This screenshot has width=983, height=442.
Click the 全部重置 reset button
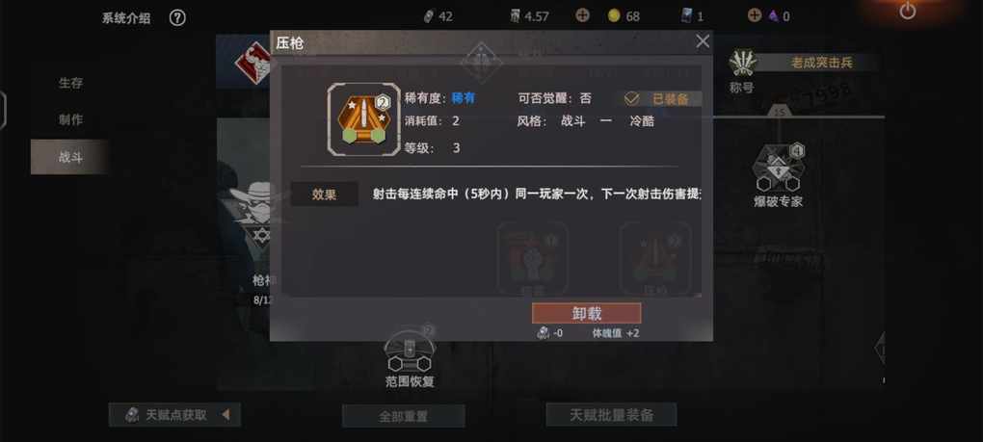click(403, 416)
